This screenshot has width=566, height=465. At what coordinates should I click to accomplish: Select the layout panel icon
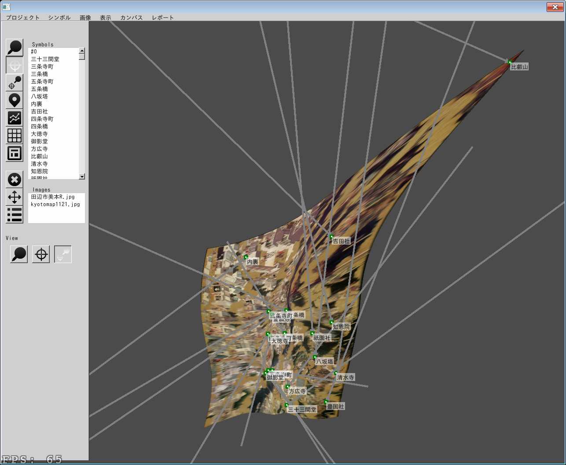(15, 153)
